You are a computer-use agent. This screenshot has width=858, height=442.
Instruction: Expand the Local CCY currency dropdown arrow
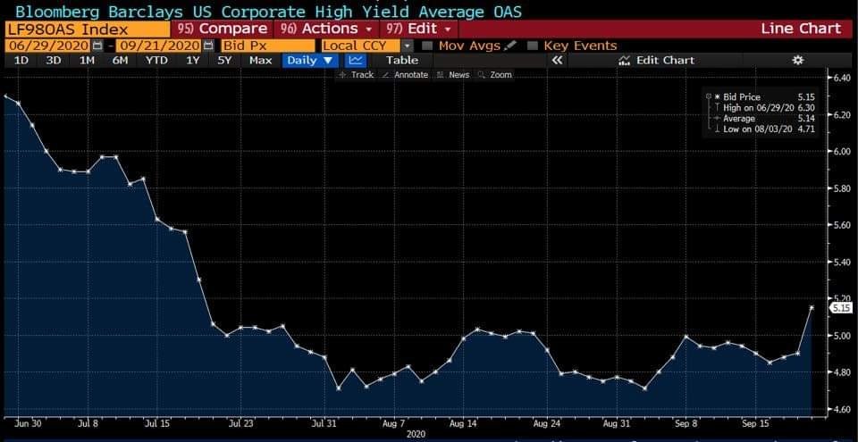click(x=408, y=46)
